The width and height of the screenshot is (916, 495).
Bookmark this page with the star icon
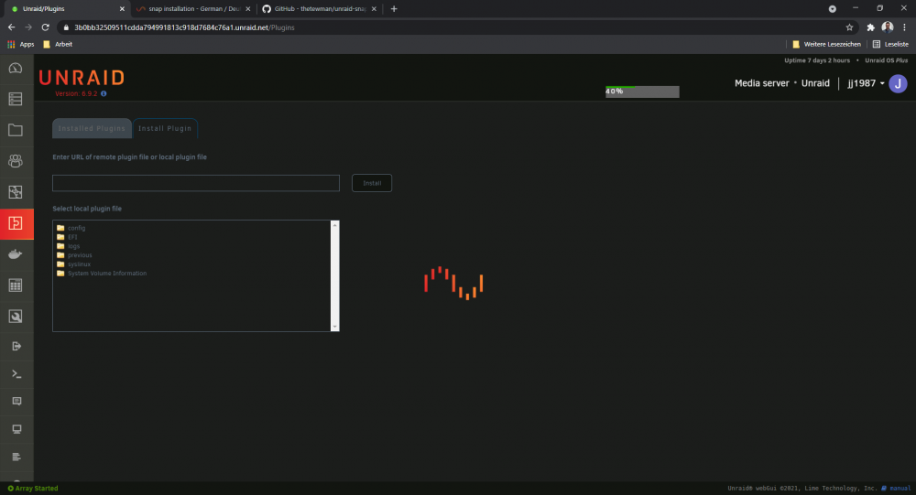[849, 27]
